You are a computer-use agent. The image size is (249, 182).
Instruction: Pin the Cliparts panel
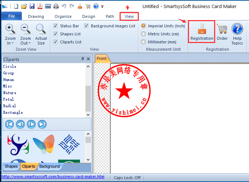pos(83,59)
